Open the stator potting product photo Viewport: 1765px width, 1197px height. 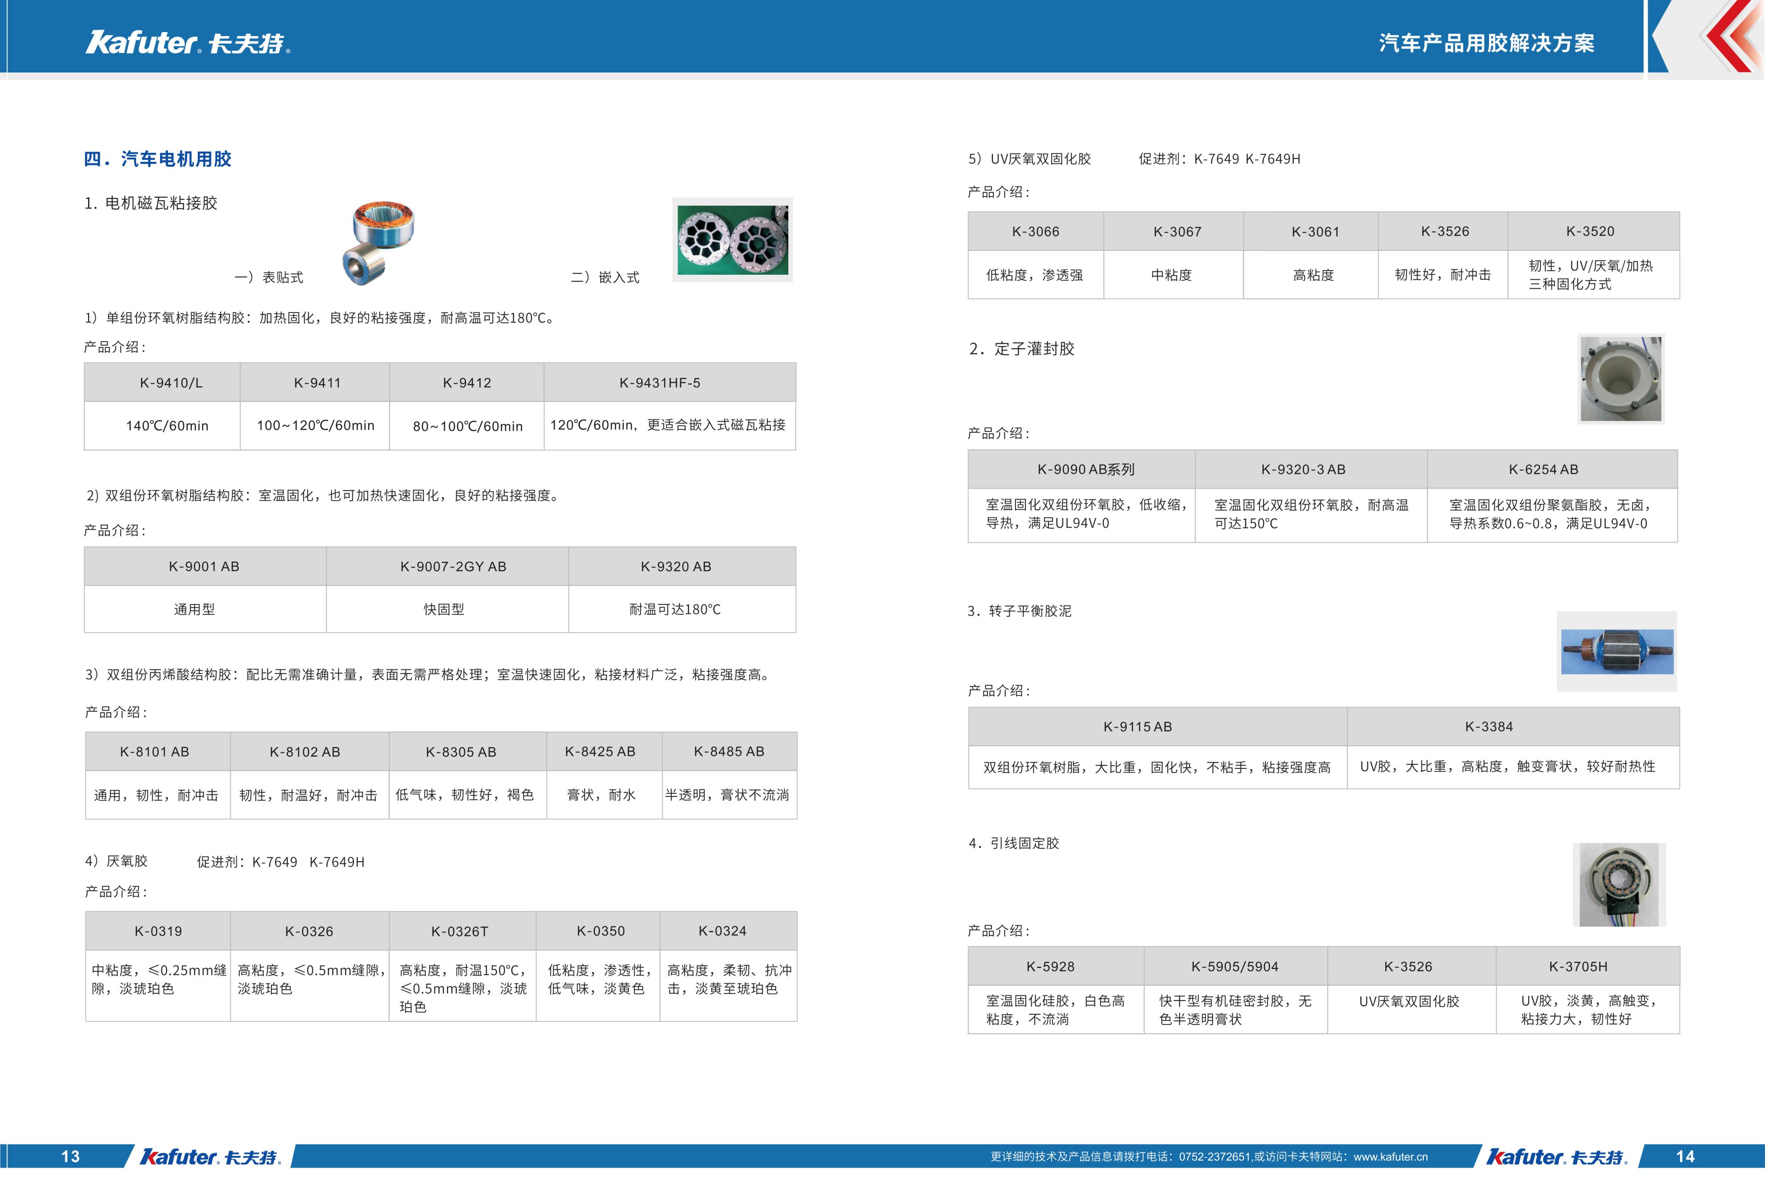[1621, 379]
